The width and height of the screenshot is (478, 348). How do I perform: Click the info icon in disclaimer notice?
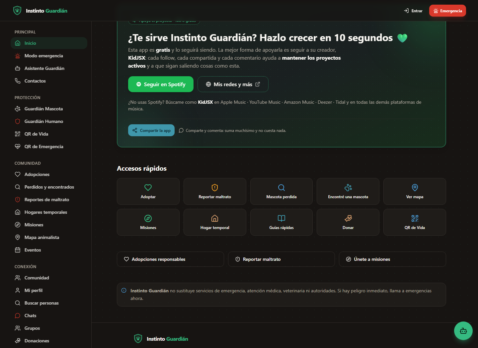pyautogui.click(x=124, y=290)
